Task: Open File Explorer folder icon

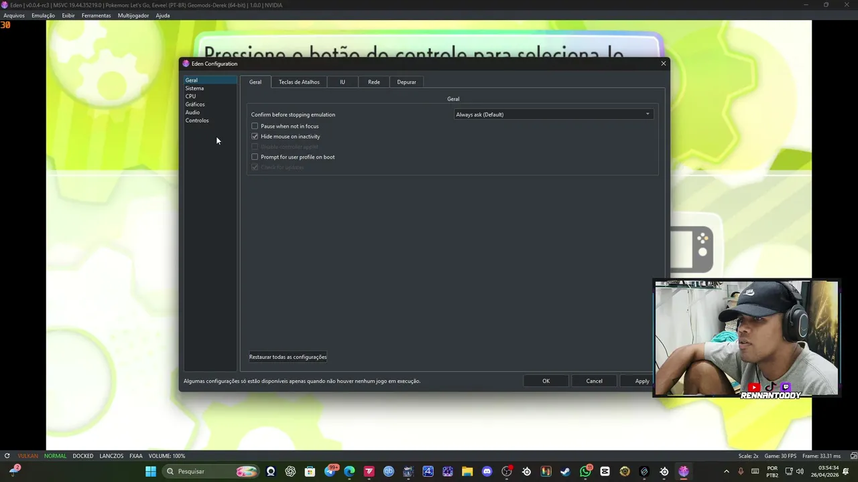Action: pos(467,471)
